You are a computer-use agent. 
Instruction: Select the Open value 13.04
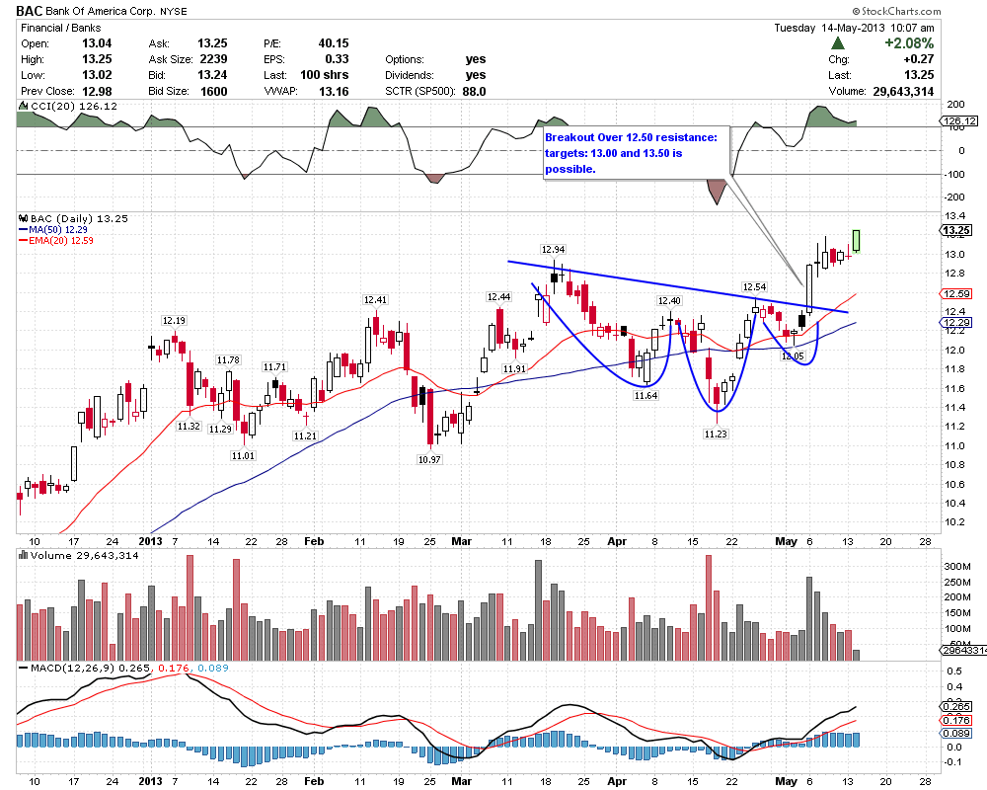click(97, 43)
